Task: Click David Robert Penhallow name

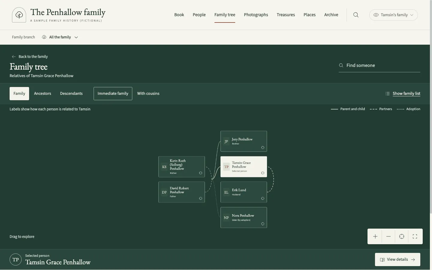Action: (x=179, y=190)
